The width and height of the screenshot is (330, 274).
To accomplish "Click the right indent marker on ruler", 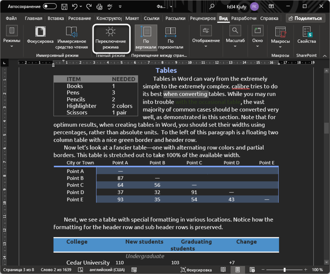I will (x=279, y=64).
